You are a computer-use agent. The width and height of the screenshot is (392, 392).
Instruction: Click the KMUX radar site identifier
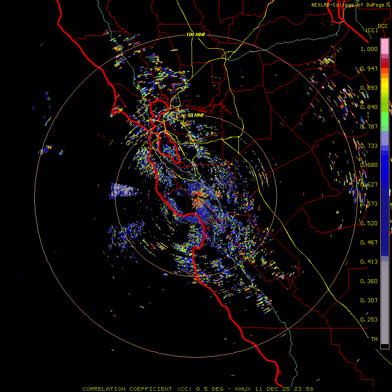pos(243,389)
